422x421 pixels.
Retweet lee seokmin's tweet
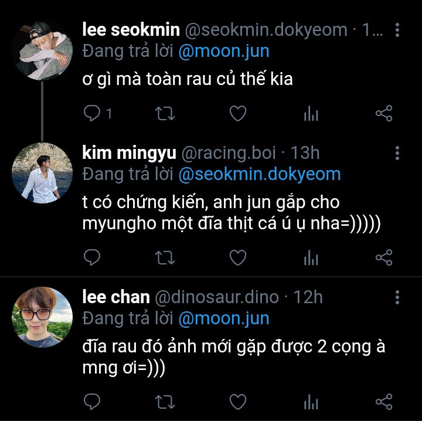tap(165, 113)
